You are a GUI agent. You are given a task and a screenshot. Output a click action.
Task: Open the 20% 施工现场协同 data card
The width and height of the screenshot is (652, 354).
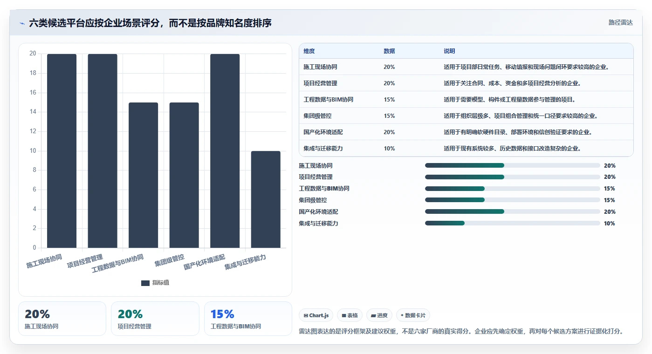coord(62,319)
